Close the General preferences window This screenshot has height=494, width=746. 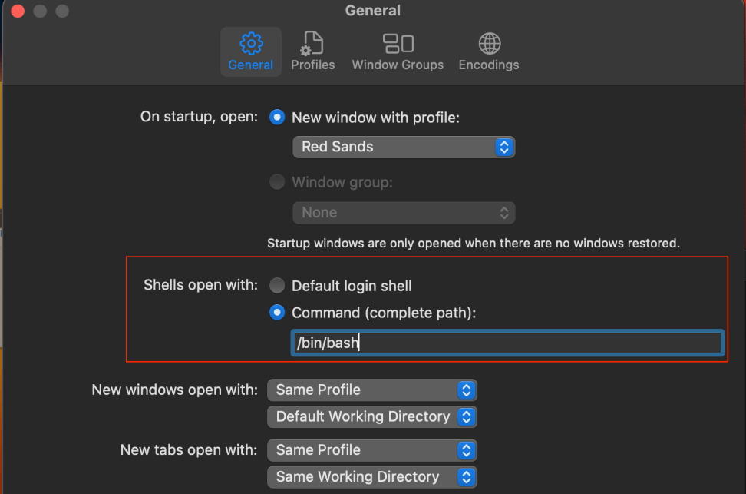point(18,11)
